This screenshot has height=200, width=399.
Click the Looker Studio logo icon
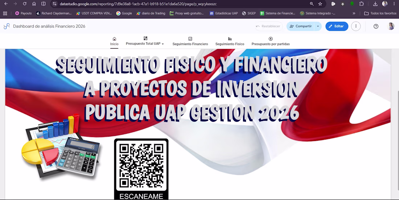click(x=7, y=26)
